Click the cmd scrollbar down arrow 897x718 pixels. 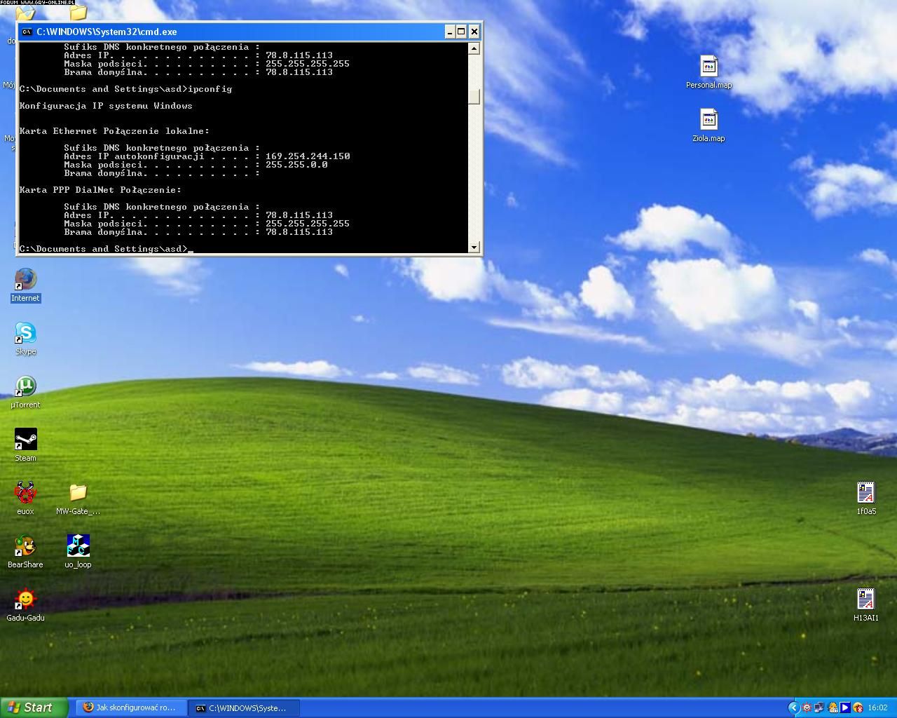[x=474, y=247]
